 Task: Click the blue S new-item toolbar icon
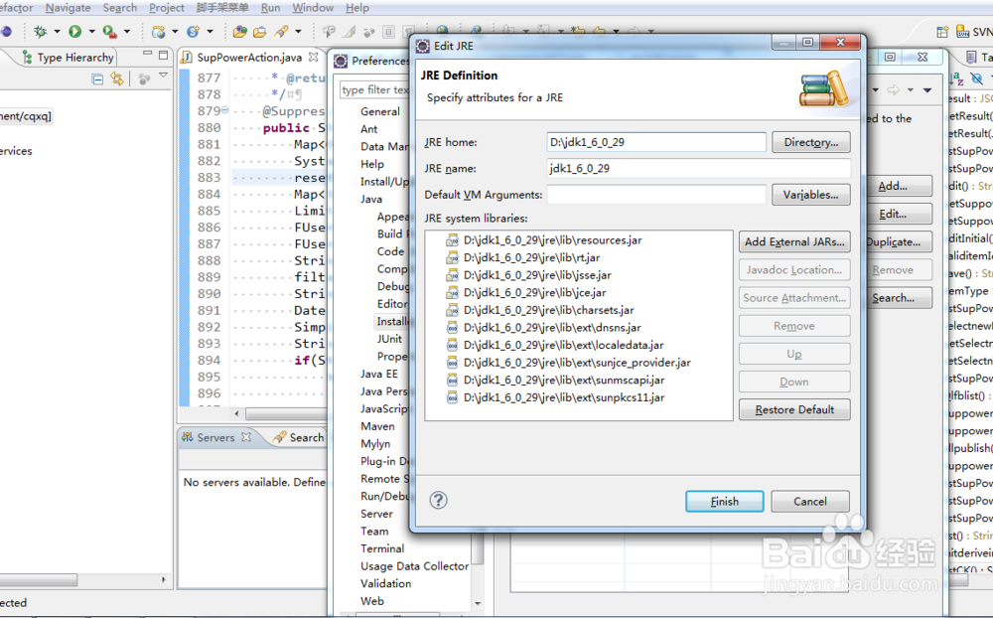click(194, 31)
